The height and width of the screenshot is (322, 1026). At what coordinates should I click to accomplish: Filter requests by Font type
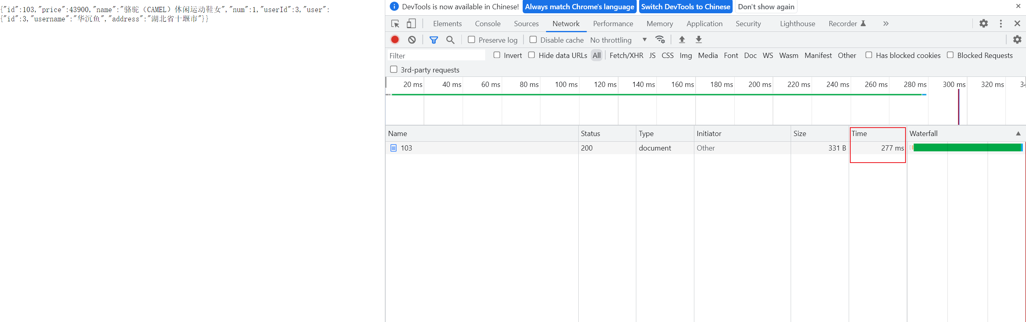pos(731,56)
